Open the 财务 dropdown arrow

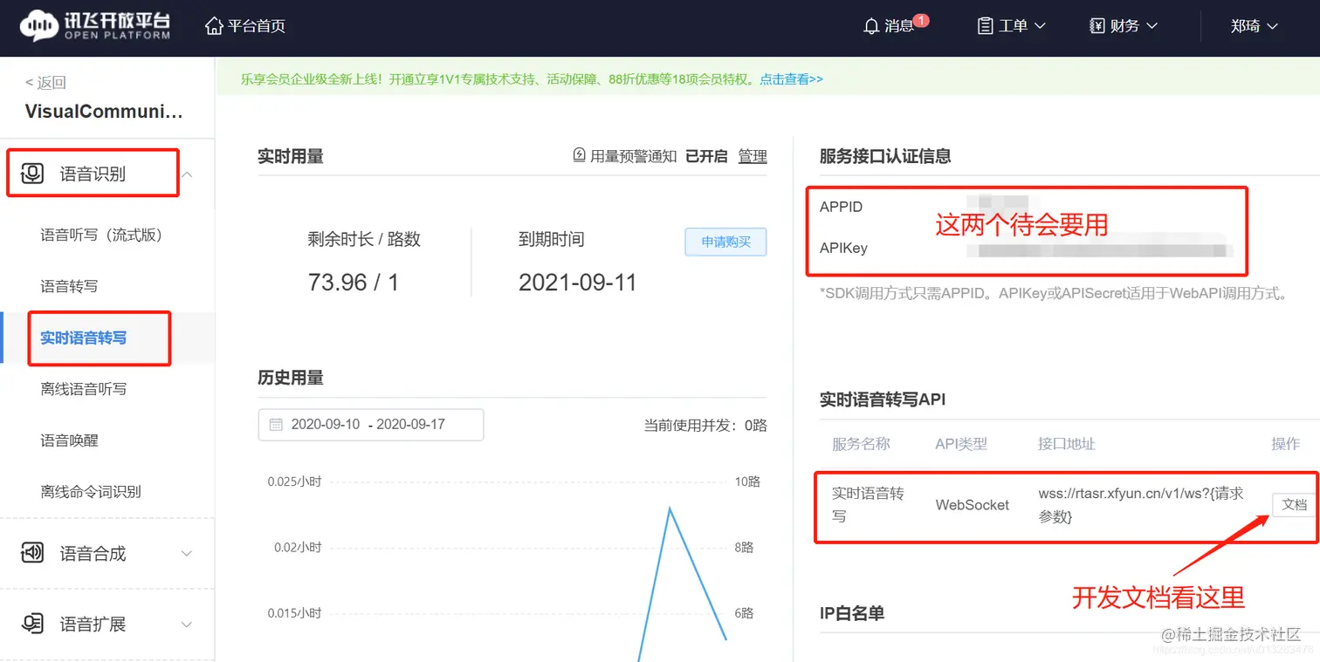click(1152, 26)
